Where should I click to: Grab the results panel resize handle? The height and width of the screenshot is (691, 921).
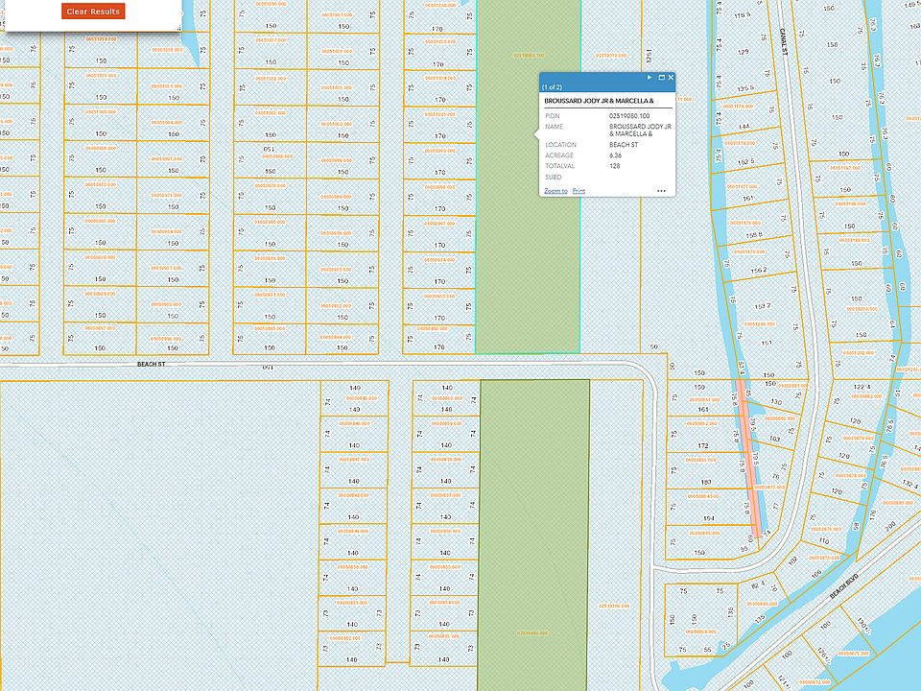click(x=177, y=31)
